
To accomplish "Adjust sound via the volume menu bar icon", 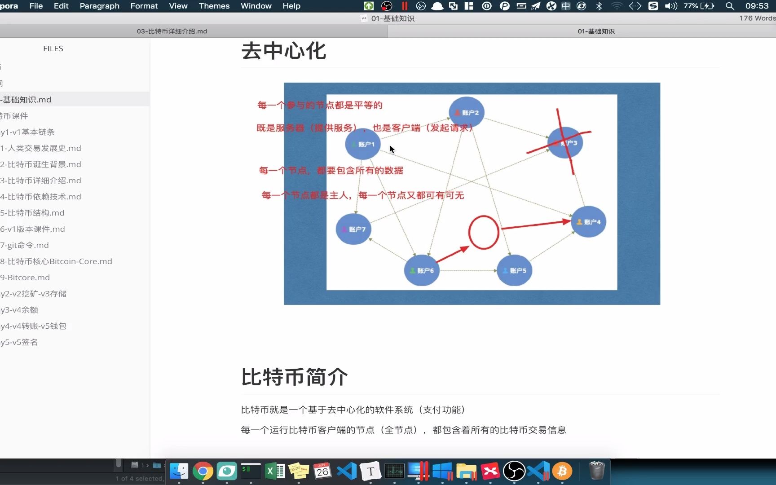I will (670, 6).
